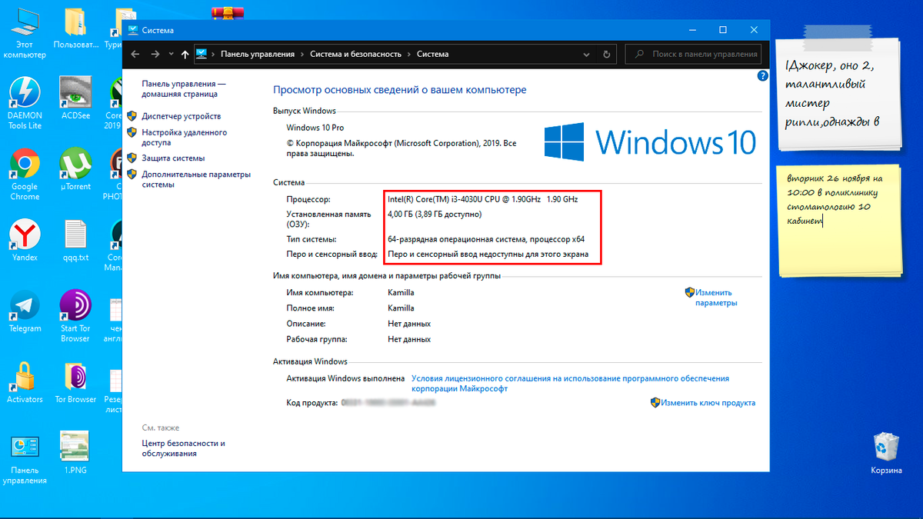The height and width of the screenshot is (519, 923).
Task: Click the Активация Windows выполнена text
Action: pyautogui.click(x=345, y=378)
